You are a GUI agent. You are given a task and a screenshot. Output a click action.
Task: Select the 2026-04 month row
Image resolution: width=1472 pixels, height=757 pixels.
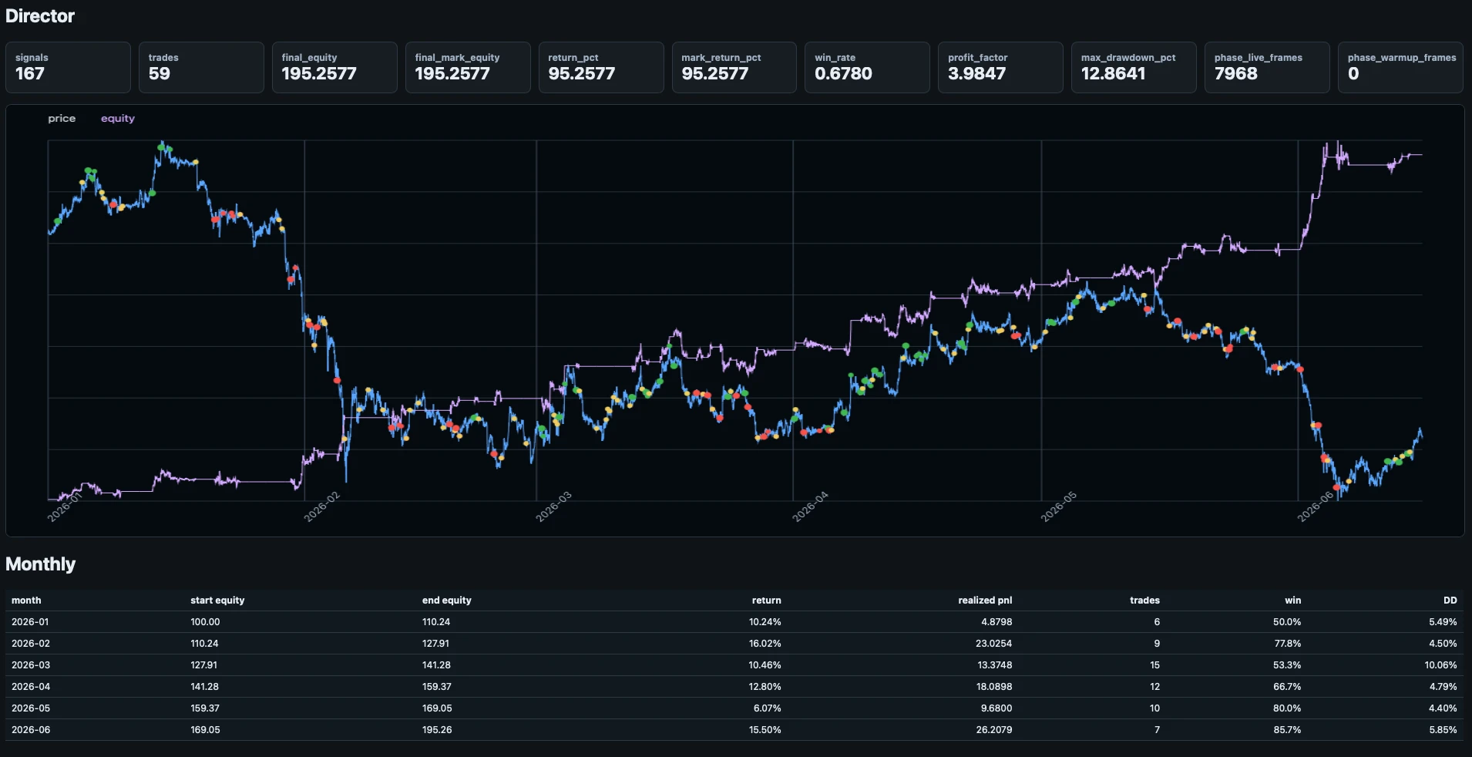tap(734, 687)
